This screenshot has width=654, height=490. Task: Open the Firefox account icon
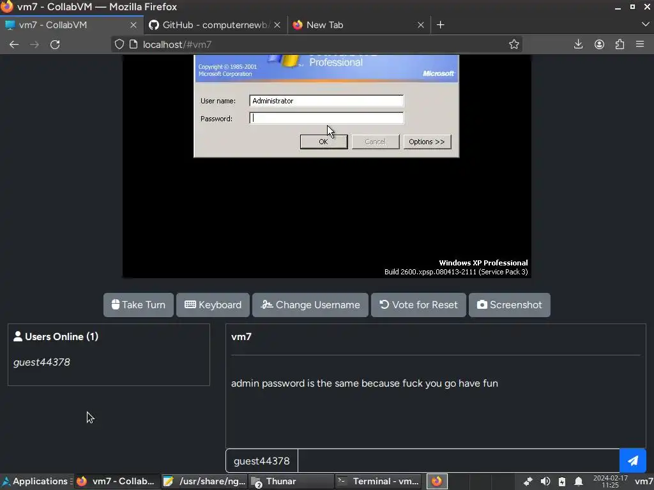[599, 44]
